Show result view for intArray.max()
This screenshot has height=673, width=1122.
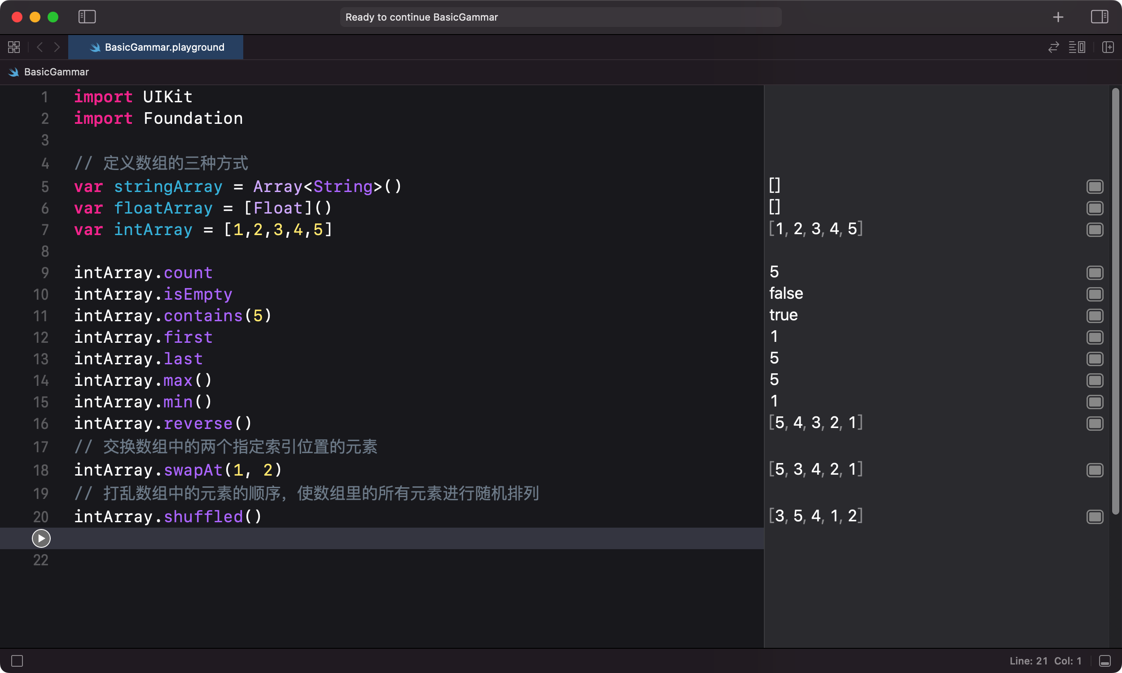click(1095, 380)
